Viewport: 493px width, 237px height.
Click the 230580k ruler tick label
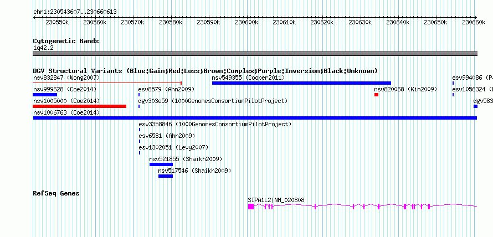[x=171, y=22]
